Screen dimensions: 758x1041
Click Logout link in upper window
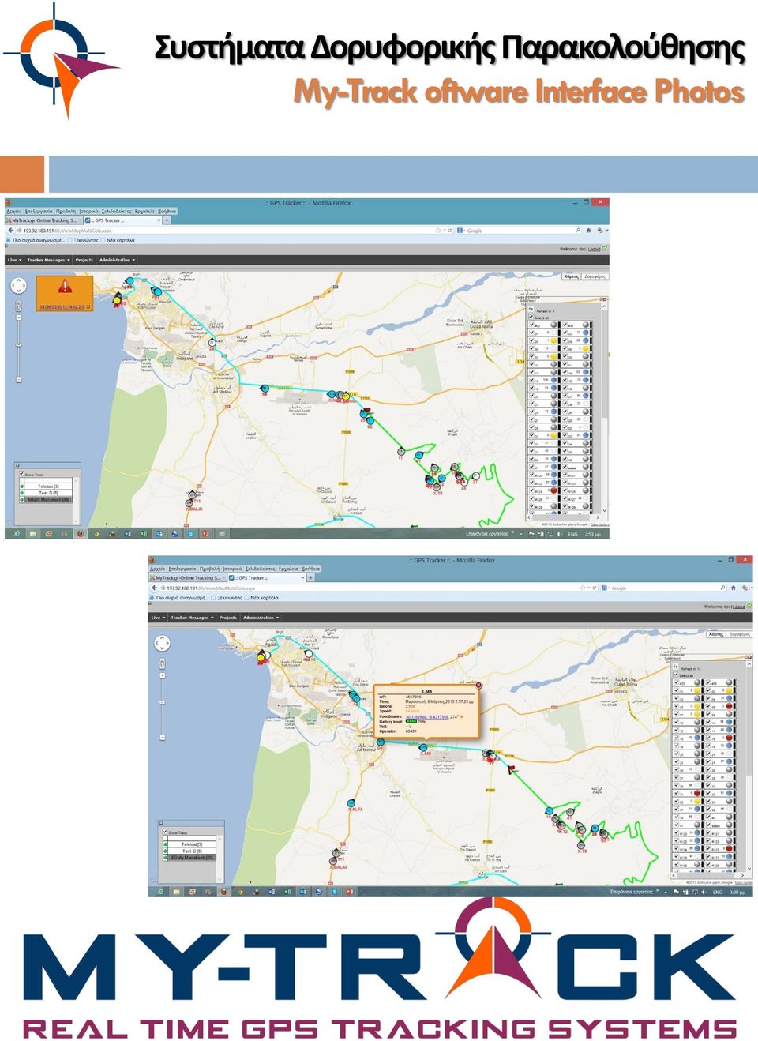click(x=594, y=249)
